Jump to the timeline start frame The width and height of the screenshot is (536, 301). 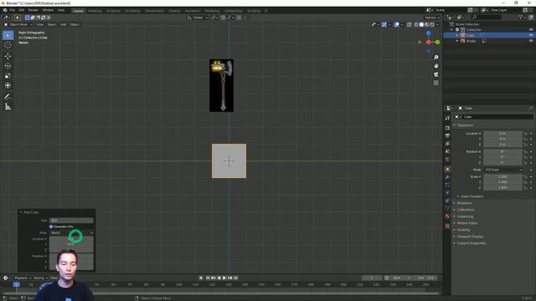207,278
